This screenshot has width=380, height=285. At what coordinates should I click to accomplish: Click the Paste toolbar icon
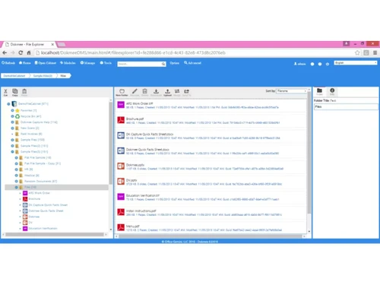(x=24, y=92)
